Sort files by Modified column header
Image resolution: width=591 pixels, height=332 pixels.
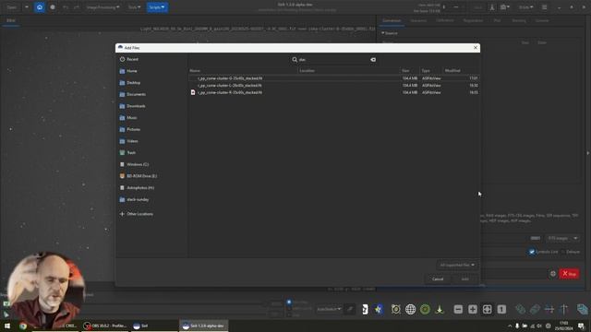452,71
